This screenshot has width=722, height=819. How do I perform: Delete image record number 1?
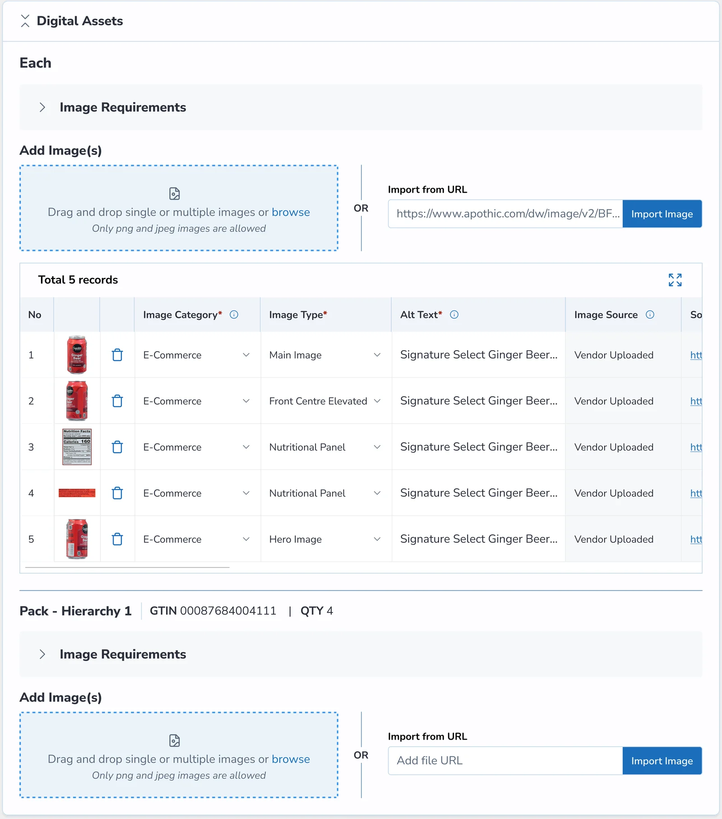coord(117,355)
